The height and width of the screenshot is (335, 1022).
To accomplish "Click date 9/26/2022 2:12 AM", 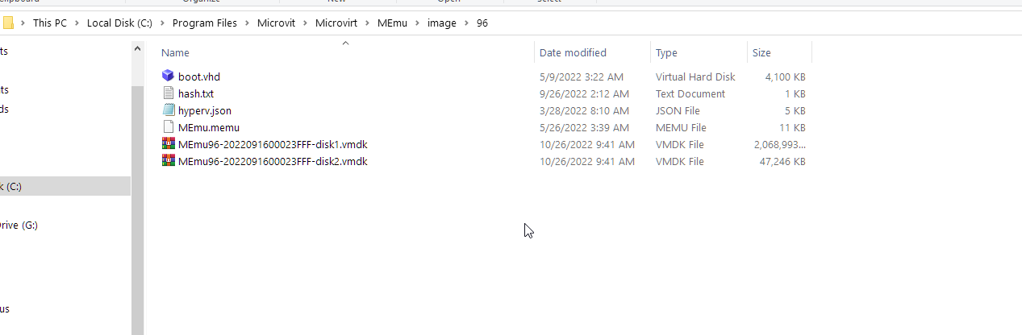I will coord(585,93).
